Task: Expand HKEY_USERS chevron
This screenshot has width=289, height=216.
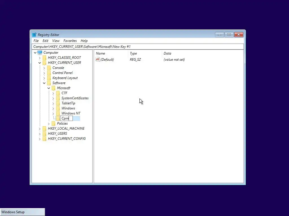Action: 40,134
